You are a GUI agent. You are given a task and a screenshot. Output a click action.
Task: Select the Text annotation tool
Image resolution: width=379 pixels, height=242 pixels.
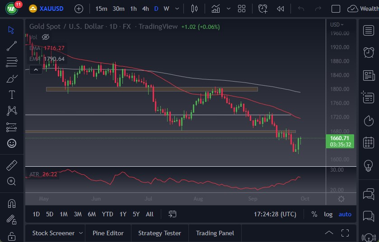pos(12,95)
